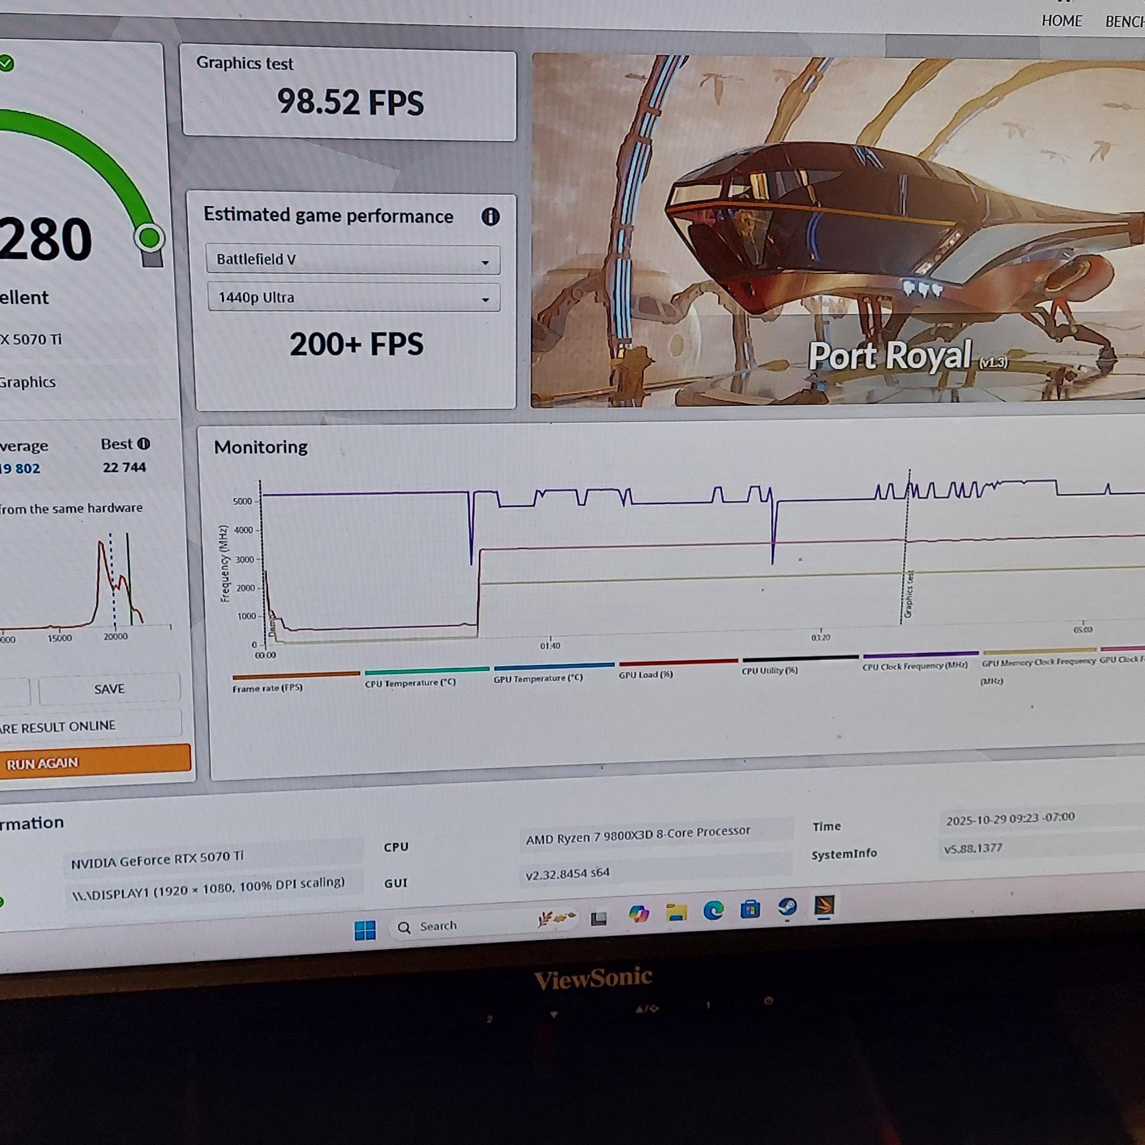This screenshot has height=1145, width=1145.
Task: Click the 22 744 best score value
Action: click(x=124, y=467)
